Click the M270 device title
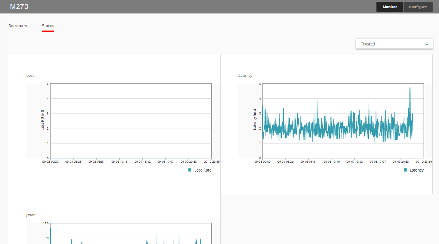The image size is (439, 244). point(19,7)
